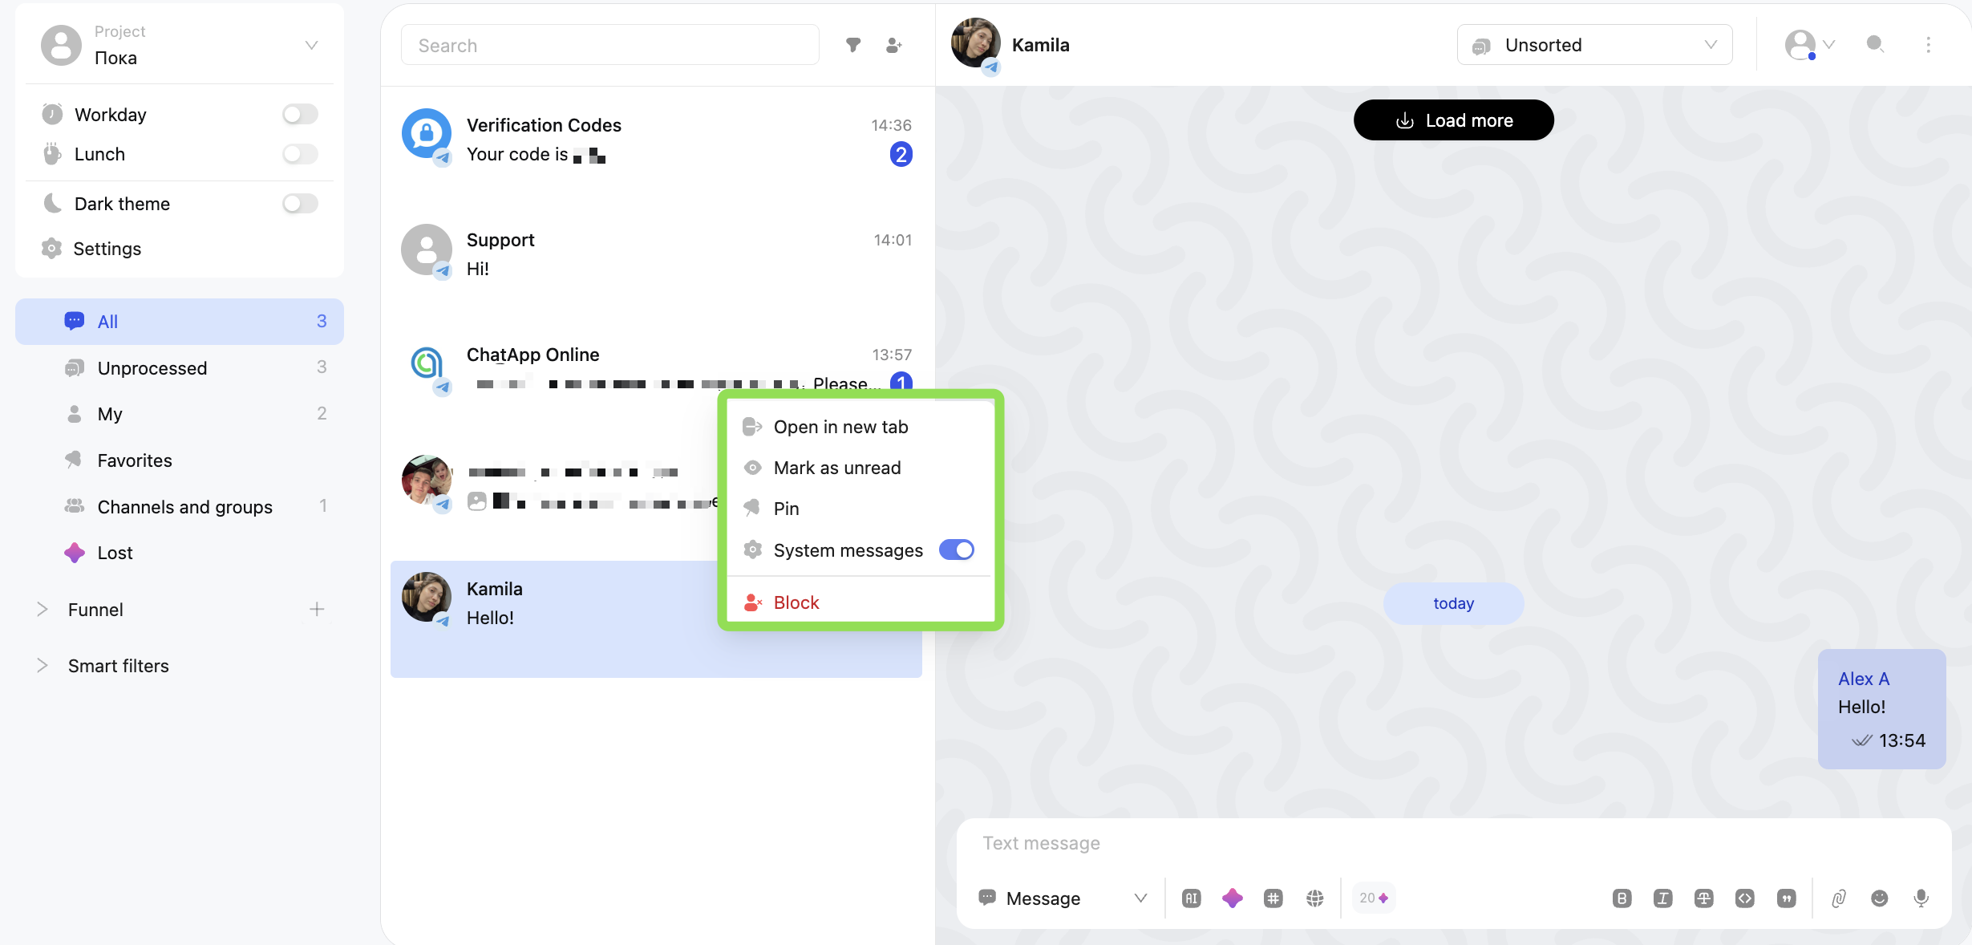Open the Lost filter
This screenshot has height=945, width=1972.
[x=180, y=553]
